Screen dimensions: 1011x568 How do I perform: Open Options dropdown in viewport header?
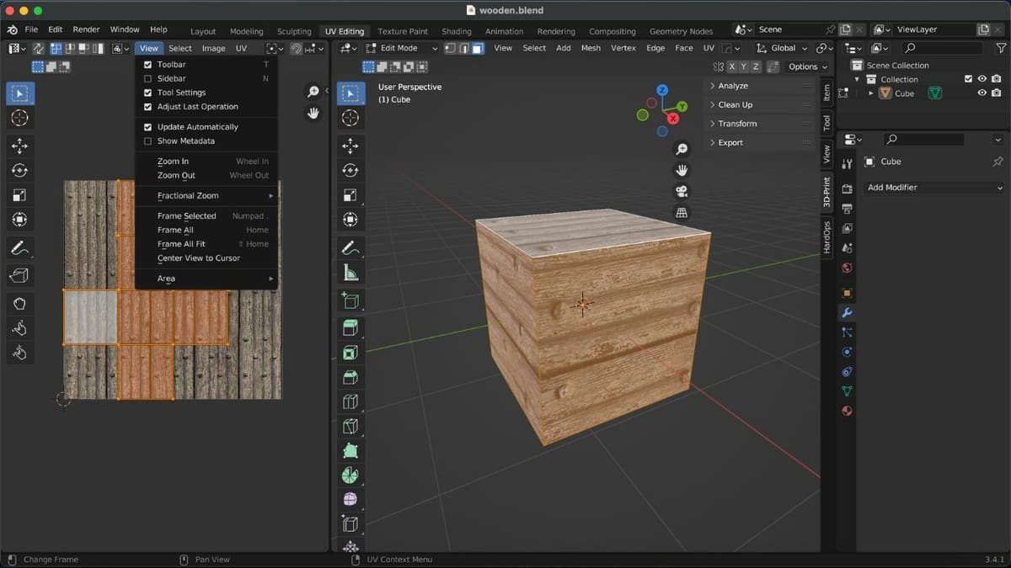(807, 66)
